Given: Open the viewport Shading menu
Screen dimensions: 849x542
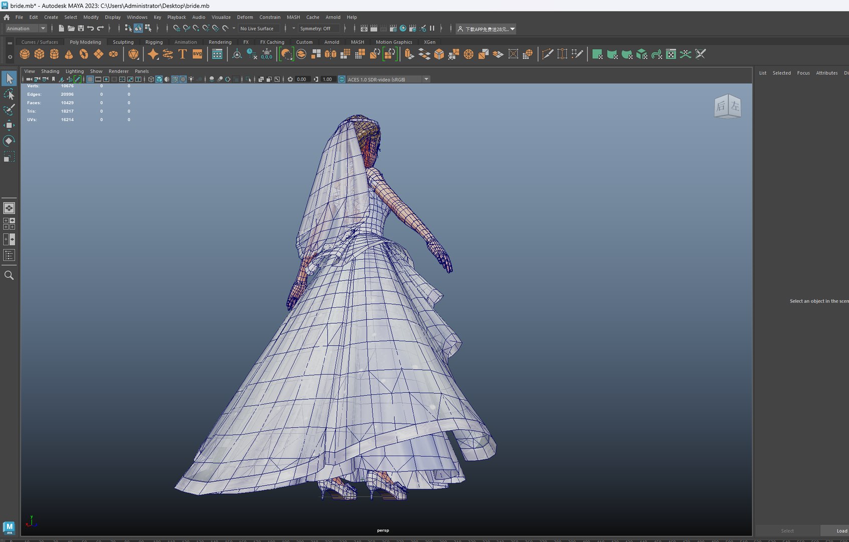Looking at the screenshot, I should tap(50, 71).
